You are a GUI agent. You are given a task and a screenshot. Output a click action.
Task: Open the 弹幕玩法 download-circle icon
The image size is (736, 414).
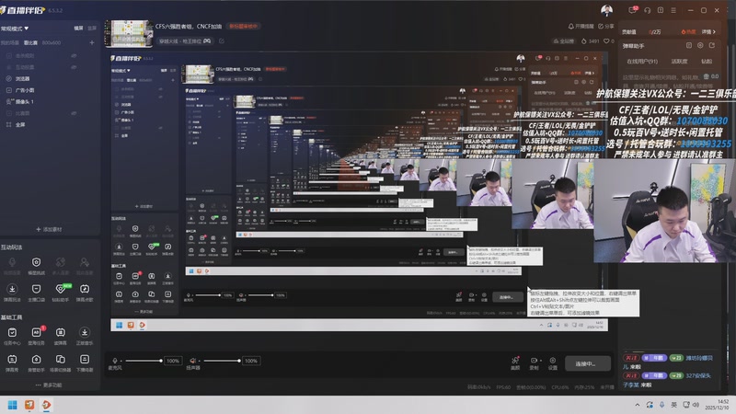coord(12,289)
